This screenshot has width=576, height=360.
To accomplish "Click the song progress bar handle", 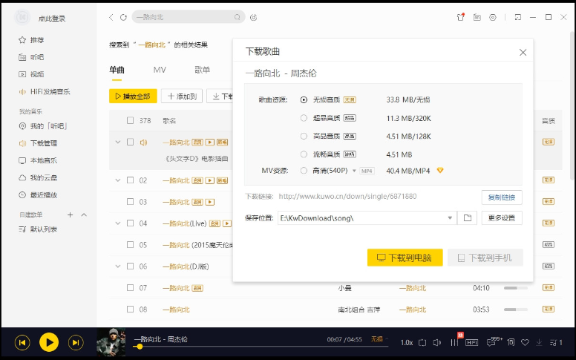I will pos(140,346).
